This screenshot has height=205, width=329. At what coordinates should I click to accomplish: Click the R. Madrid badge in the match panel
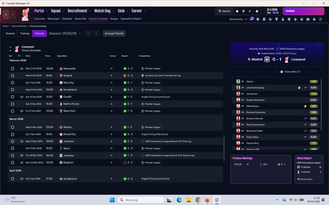267,59
